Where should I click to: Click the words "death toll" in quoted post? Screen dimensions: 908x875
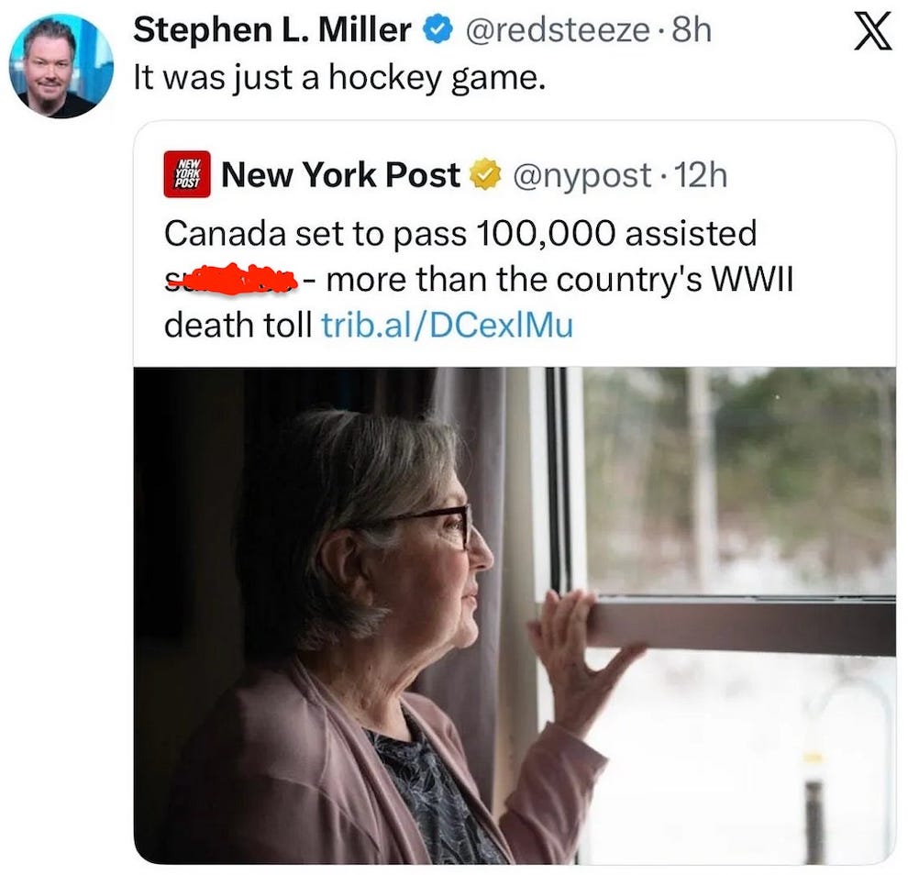point(238,325)
